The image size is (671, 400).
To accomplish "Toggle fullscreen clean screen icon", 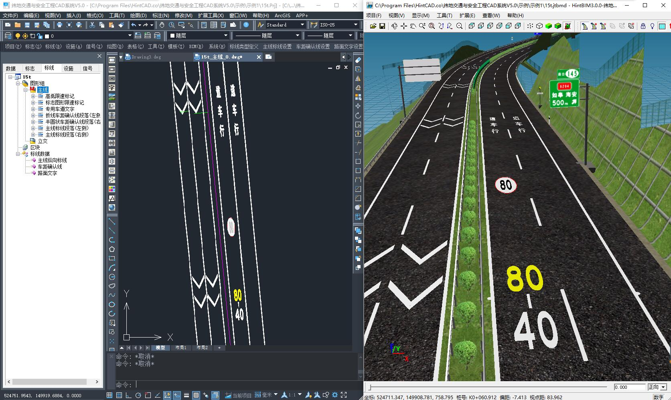I will coord(344,395).
